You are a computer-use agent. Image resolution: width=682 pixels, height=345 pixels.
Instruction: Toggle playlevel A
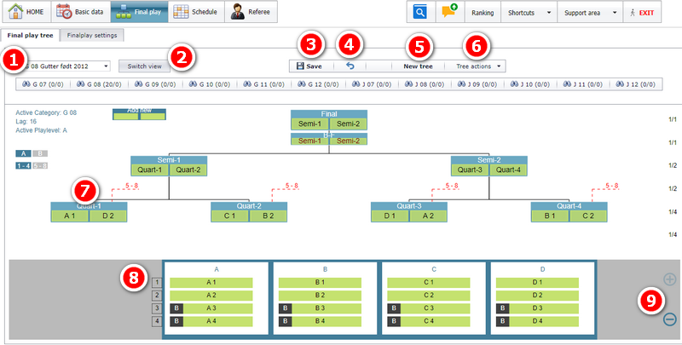pyautogui.click(x=24, y=153)
